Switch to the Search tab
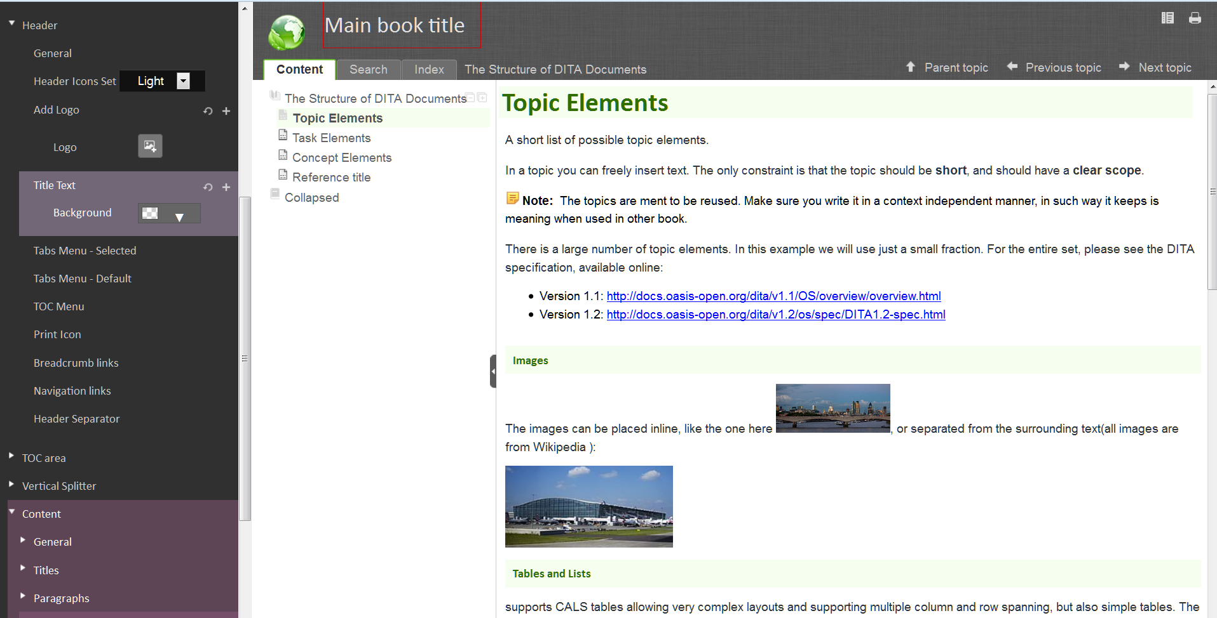1217x618 pixels. [x=368, y=70]
